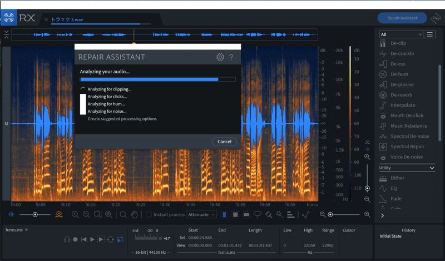This screenshot has width=445, height=261.
Task: Rewind to the start
Action: [x=84, y=240]
